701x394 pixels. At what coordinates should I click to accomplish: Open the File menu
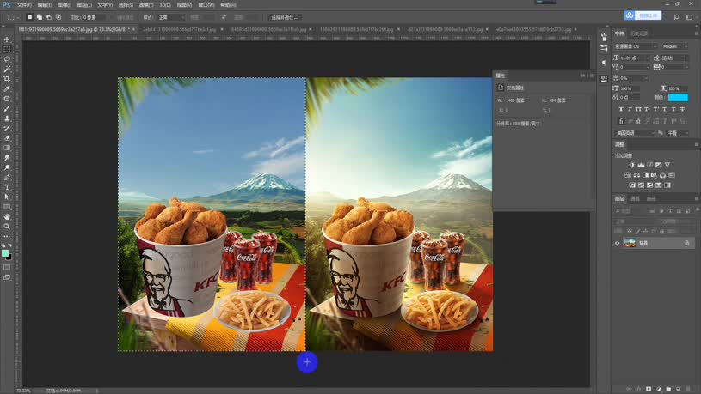[x=24, y=5]
